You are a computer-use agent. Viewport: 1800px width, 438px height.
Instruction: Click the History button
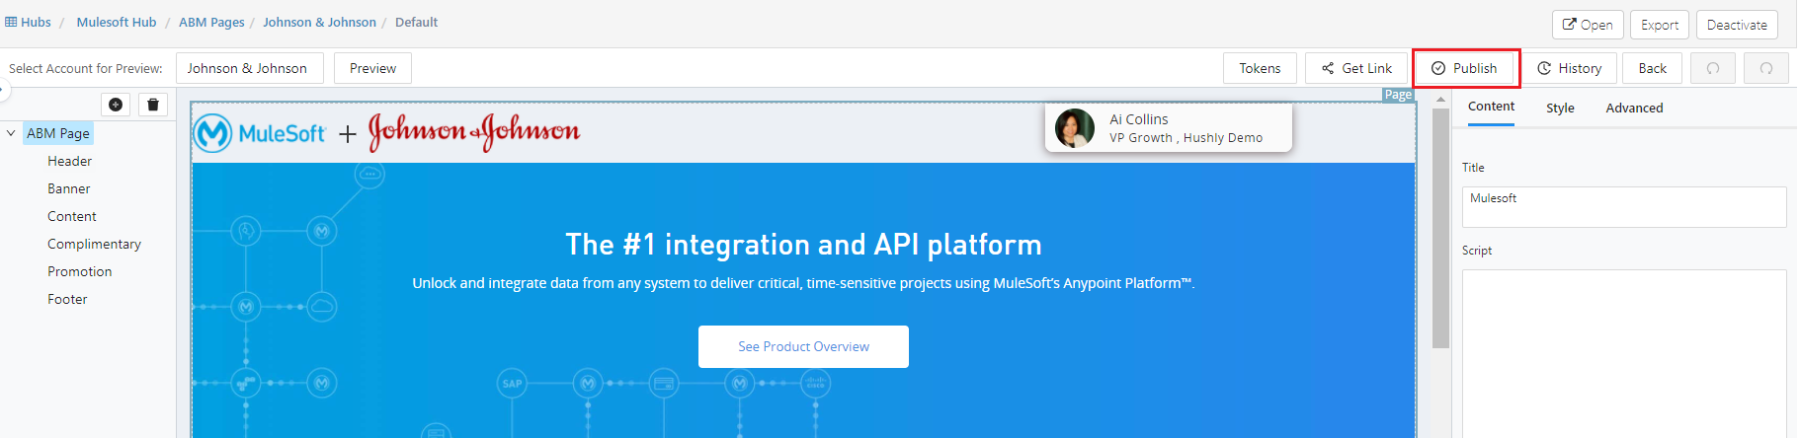[1570, 68]
